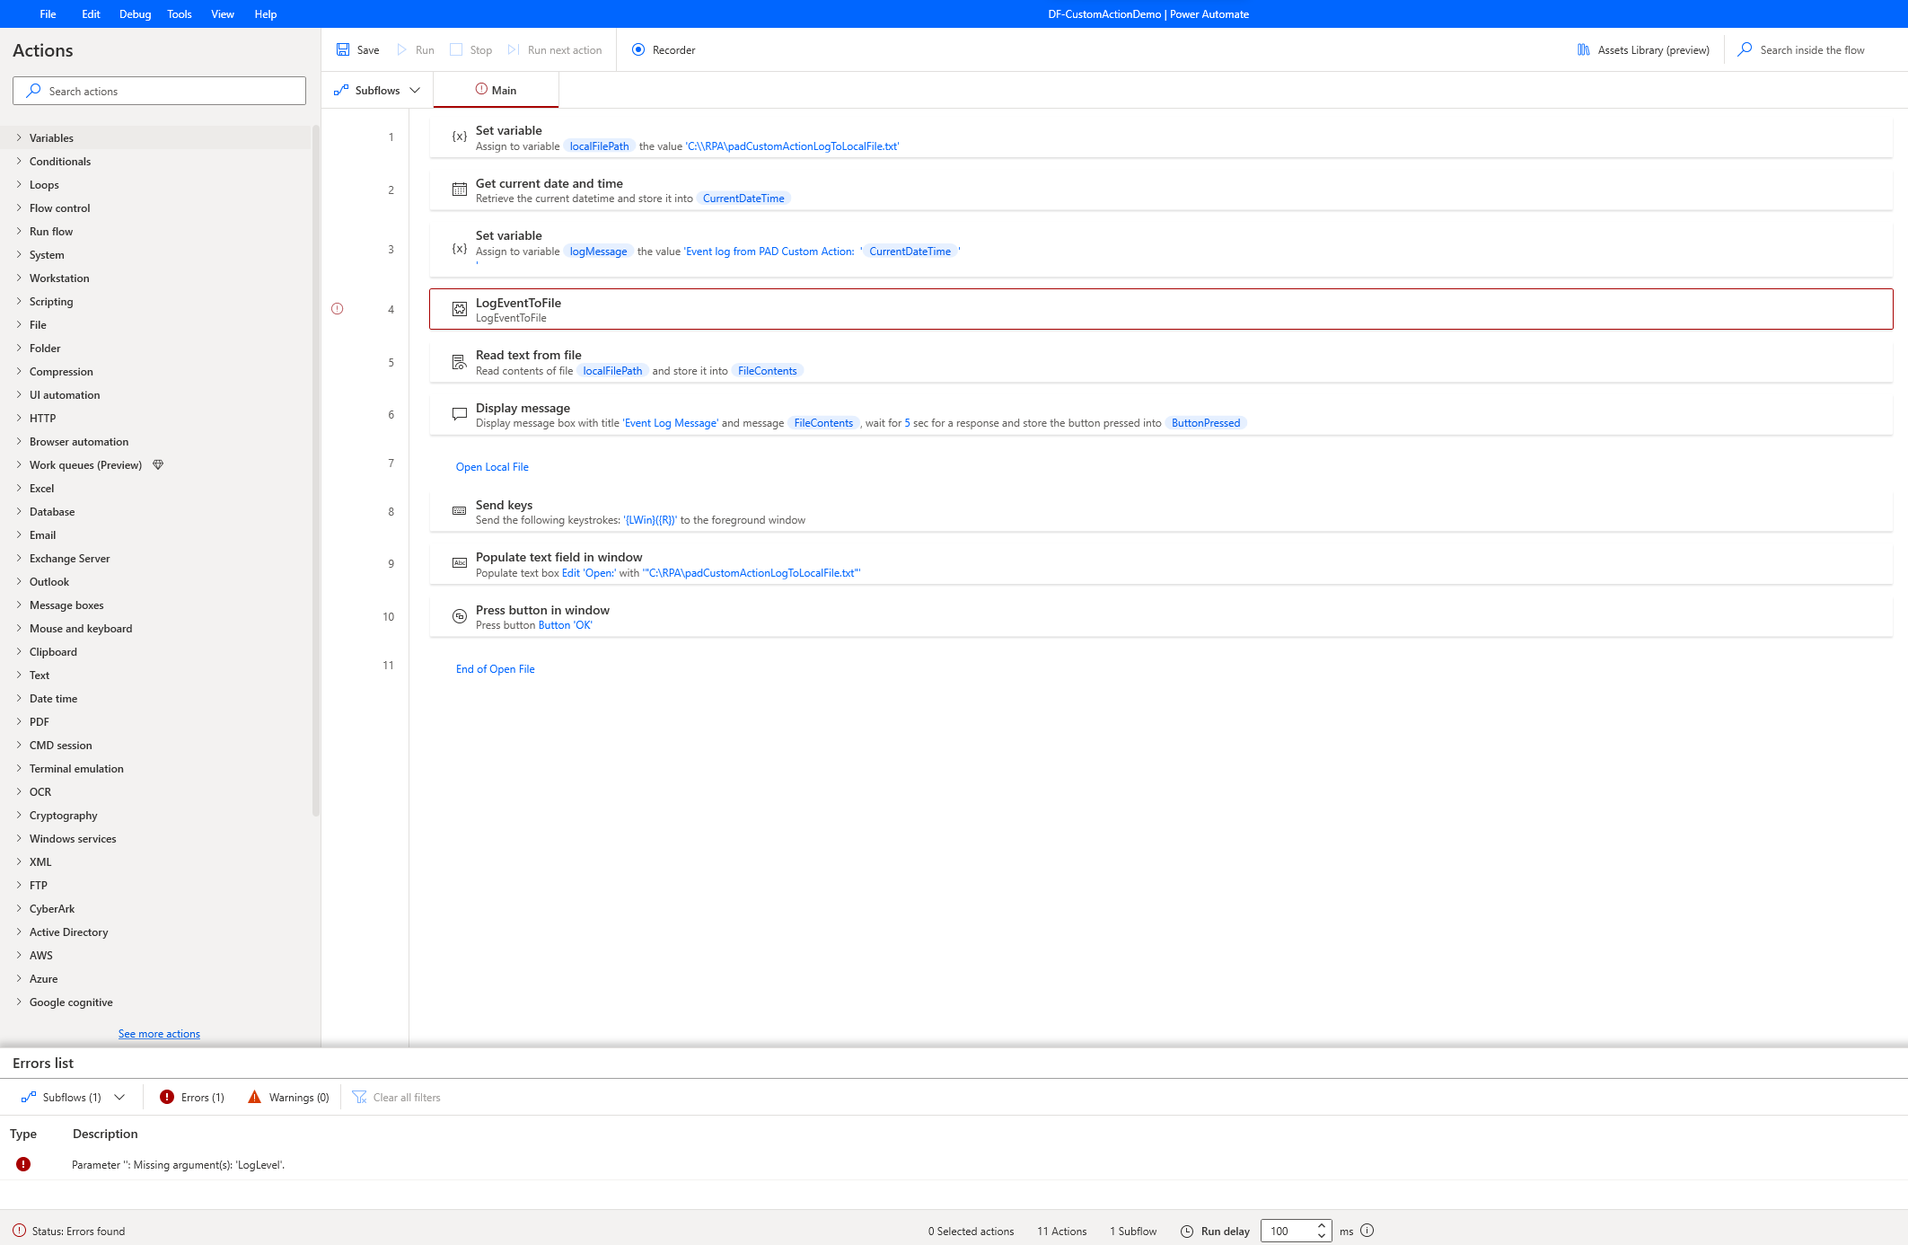This screenshot has height=1245, width=1908.
Task: Click the logMessage variable in step 3
Action: click(598, 252)
